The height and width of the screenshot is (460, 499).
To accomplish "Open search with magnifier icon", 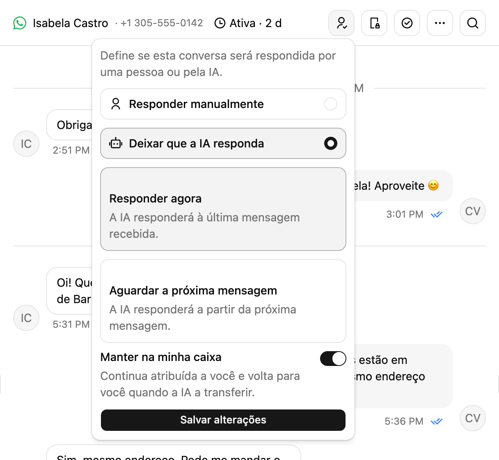I will [x=473, y=23].
